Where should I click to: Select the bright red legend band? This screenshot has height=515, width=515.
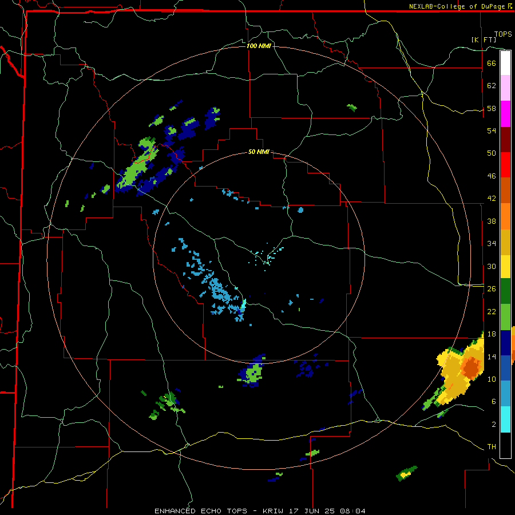505,165
